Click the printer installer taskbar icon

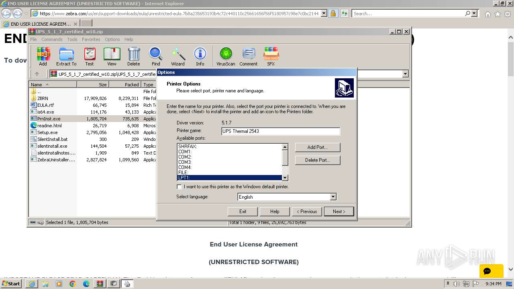coord(127,284)
